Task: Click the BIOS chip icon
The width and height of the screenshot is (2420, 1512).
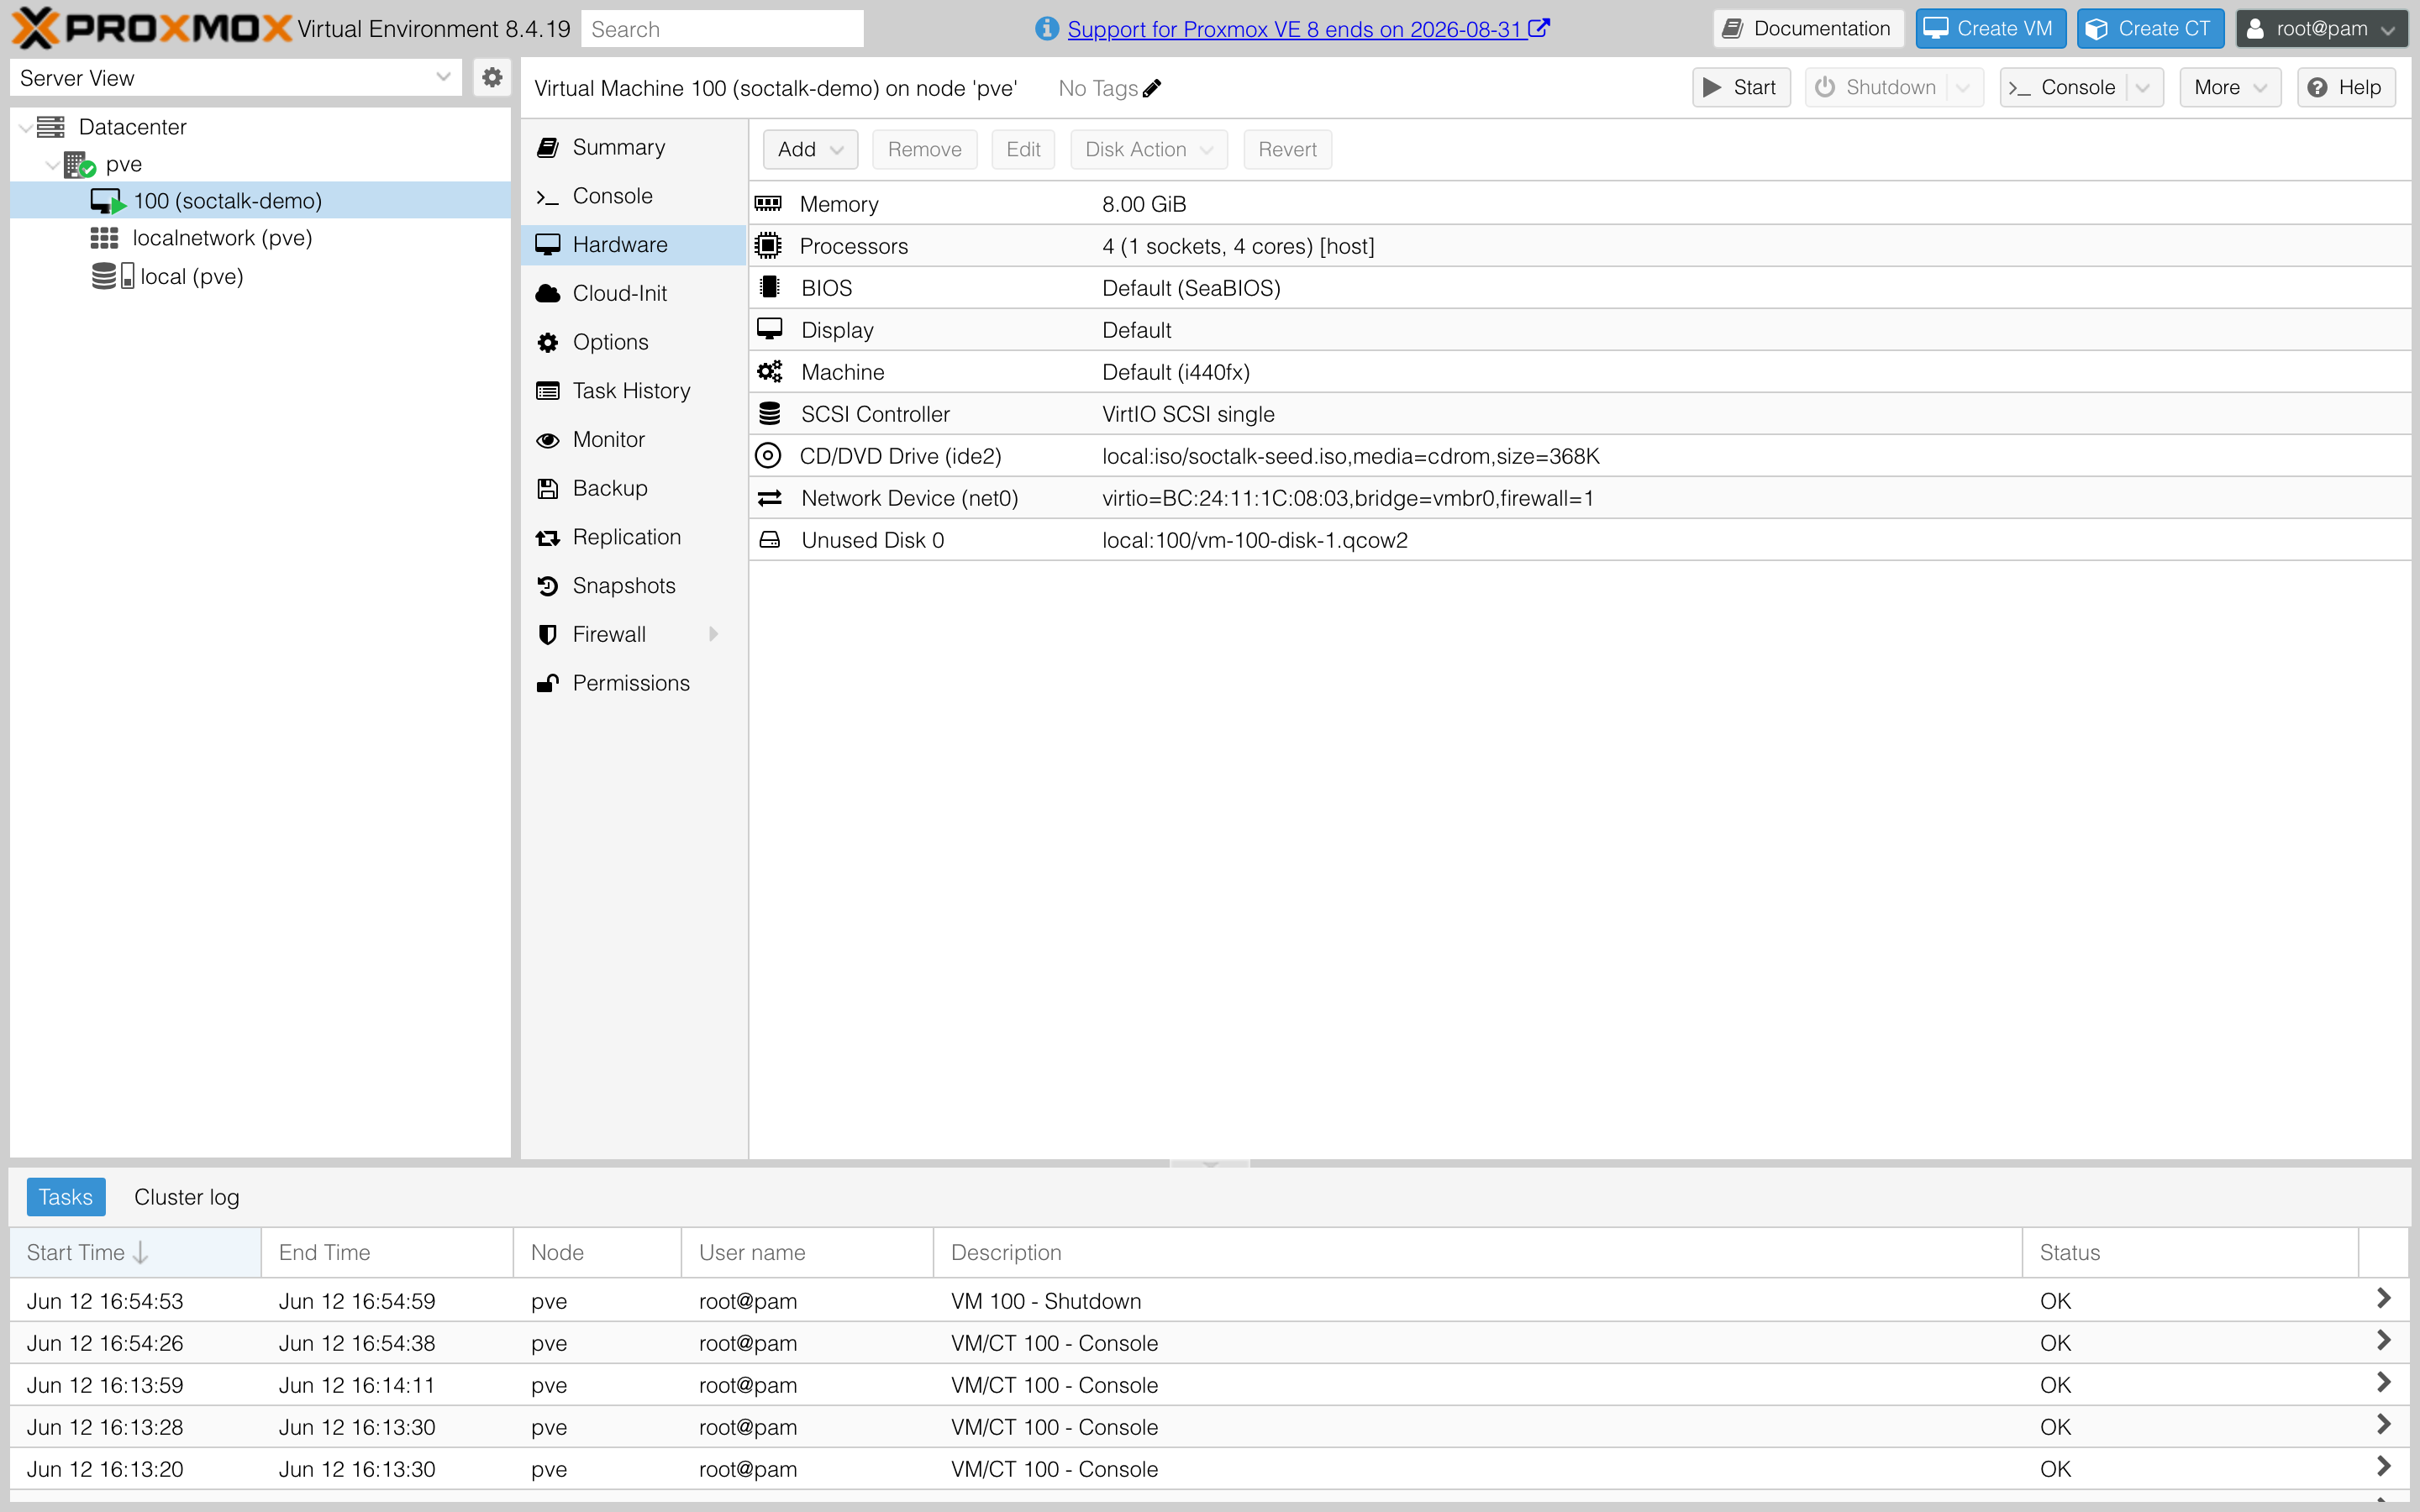Action: [x=769, y=288]
